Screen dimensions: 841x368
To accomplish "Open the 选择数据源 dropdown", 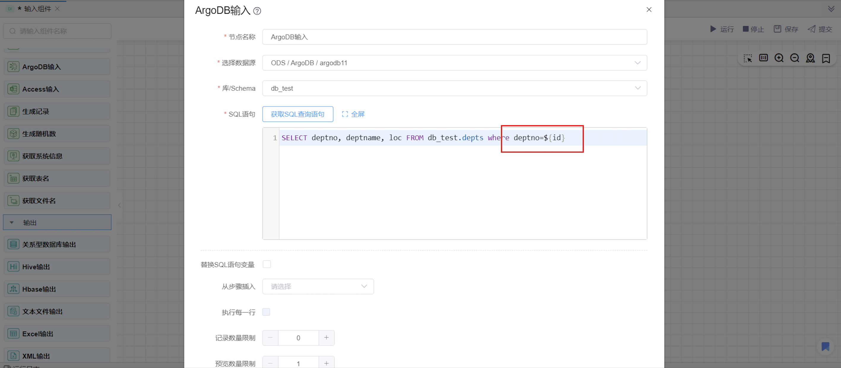I will click(454, 63).
